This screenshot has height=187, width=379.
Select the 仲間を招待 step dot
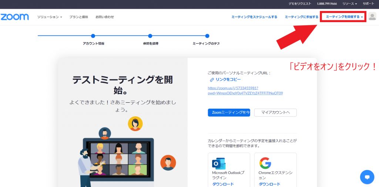click(150, 36)
